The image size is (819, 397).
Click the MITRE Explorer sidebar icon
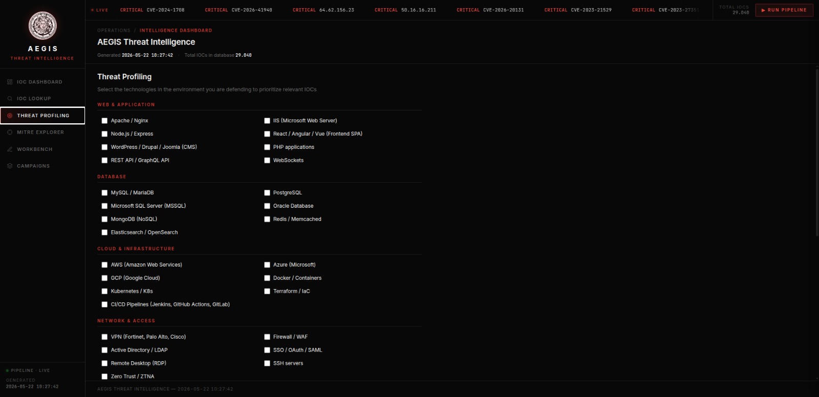point(10,133)
